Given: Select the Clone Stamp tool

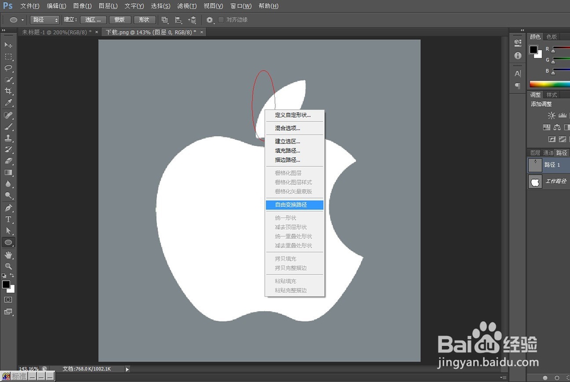Looking at the screenshot, I should pyautogui.click(x=9, y=138).
